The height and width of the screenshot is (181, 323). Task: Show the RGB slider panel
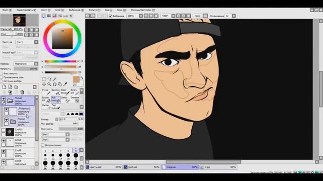click(49, 16)
